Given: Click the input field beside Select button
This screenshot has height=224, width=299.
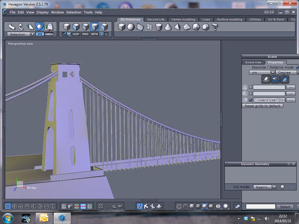Looking at the screenshot, I should (261, 207).
